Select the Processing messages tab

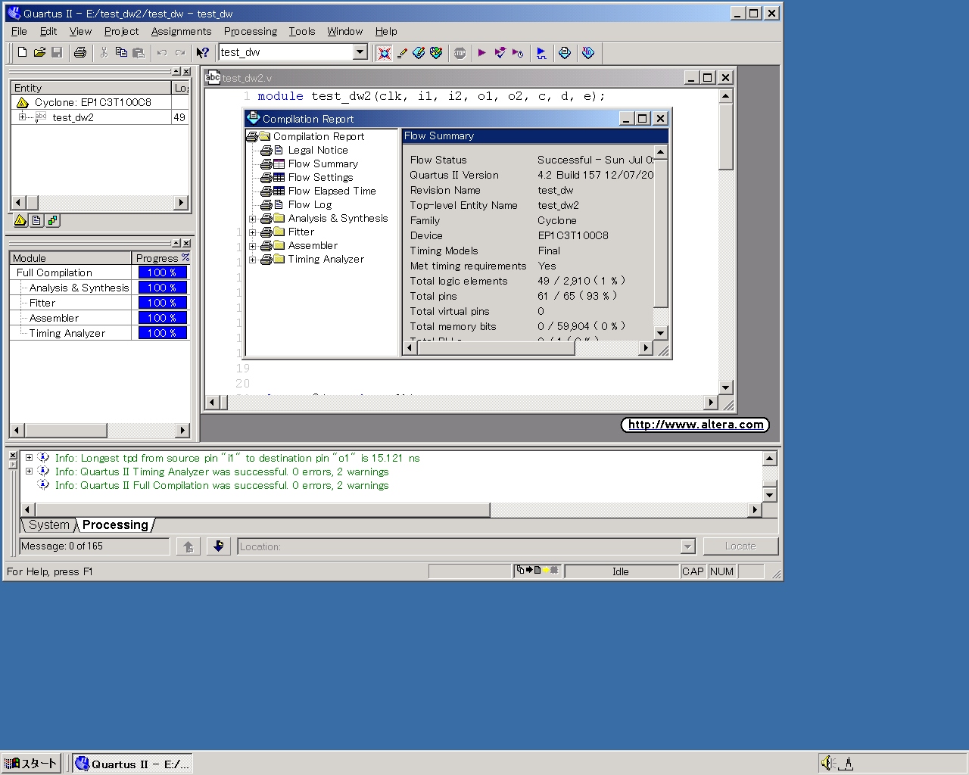pos(115,524)
